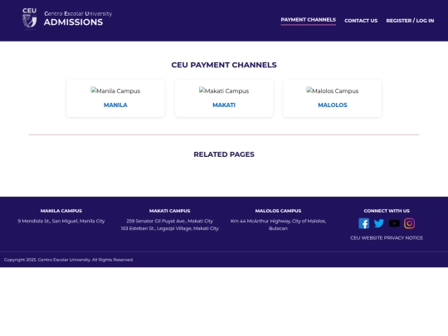Open the CEU Website Privacy Notice link
The image size is (448, 336).
point(387,238)
